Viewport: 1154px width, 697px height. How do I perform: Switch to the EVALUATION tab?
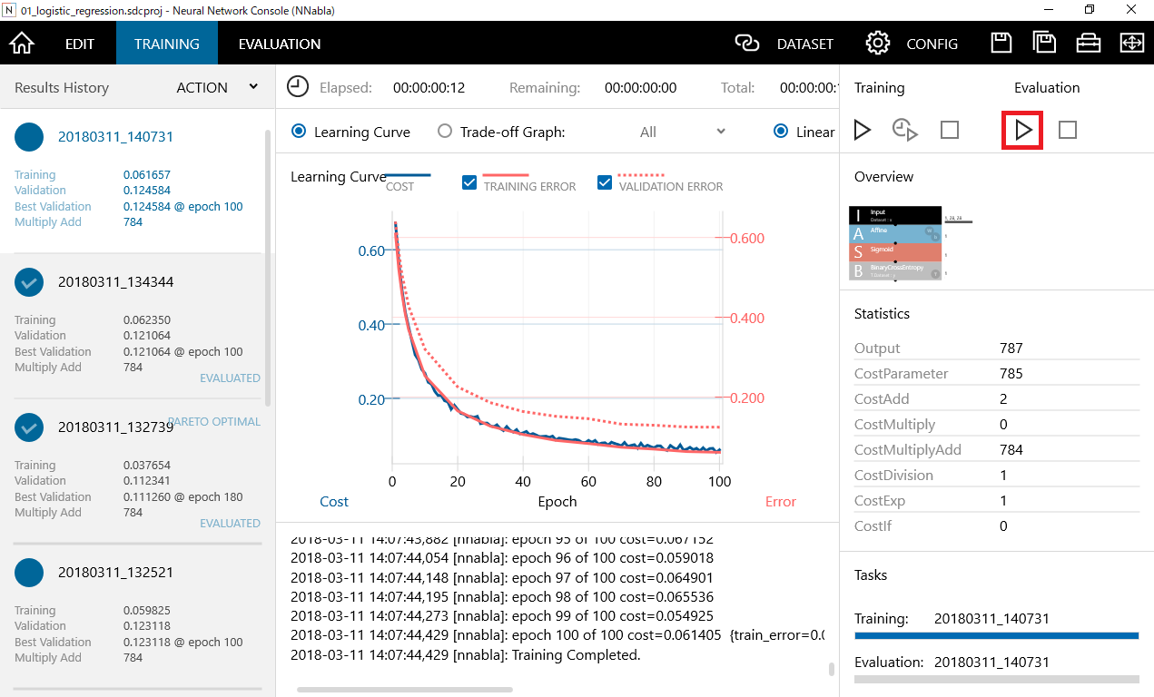coord(279,43)
